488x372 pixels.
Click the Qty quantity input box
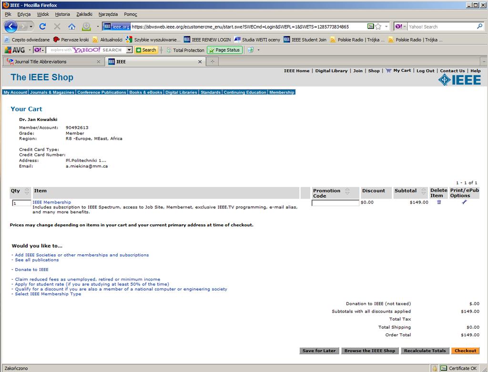pos(21,203)
